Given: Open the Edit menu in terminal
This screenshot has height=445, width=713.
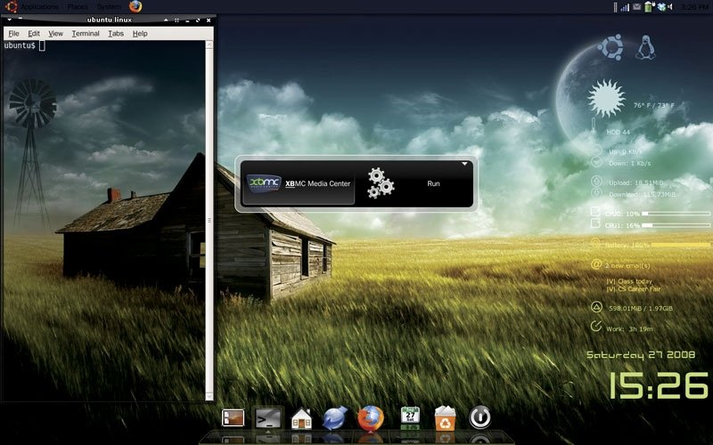Looking at the screenshot, I should point(34,34).
